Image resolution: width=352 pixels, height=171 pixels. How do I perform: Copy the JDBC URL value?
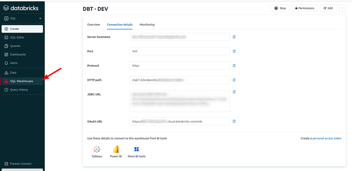click(x=234, y=92)
